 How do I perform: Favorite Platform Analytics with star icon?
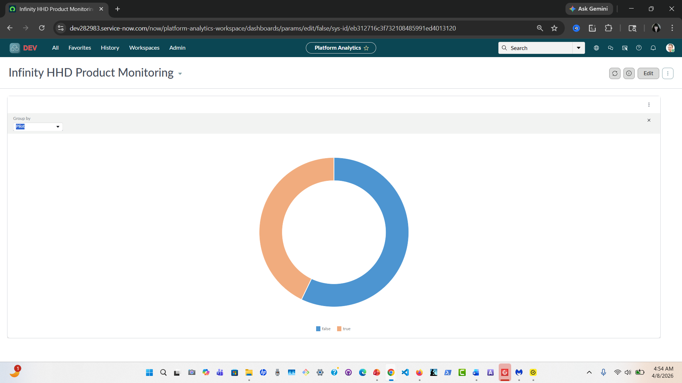366,48
